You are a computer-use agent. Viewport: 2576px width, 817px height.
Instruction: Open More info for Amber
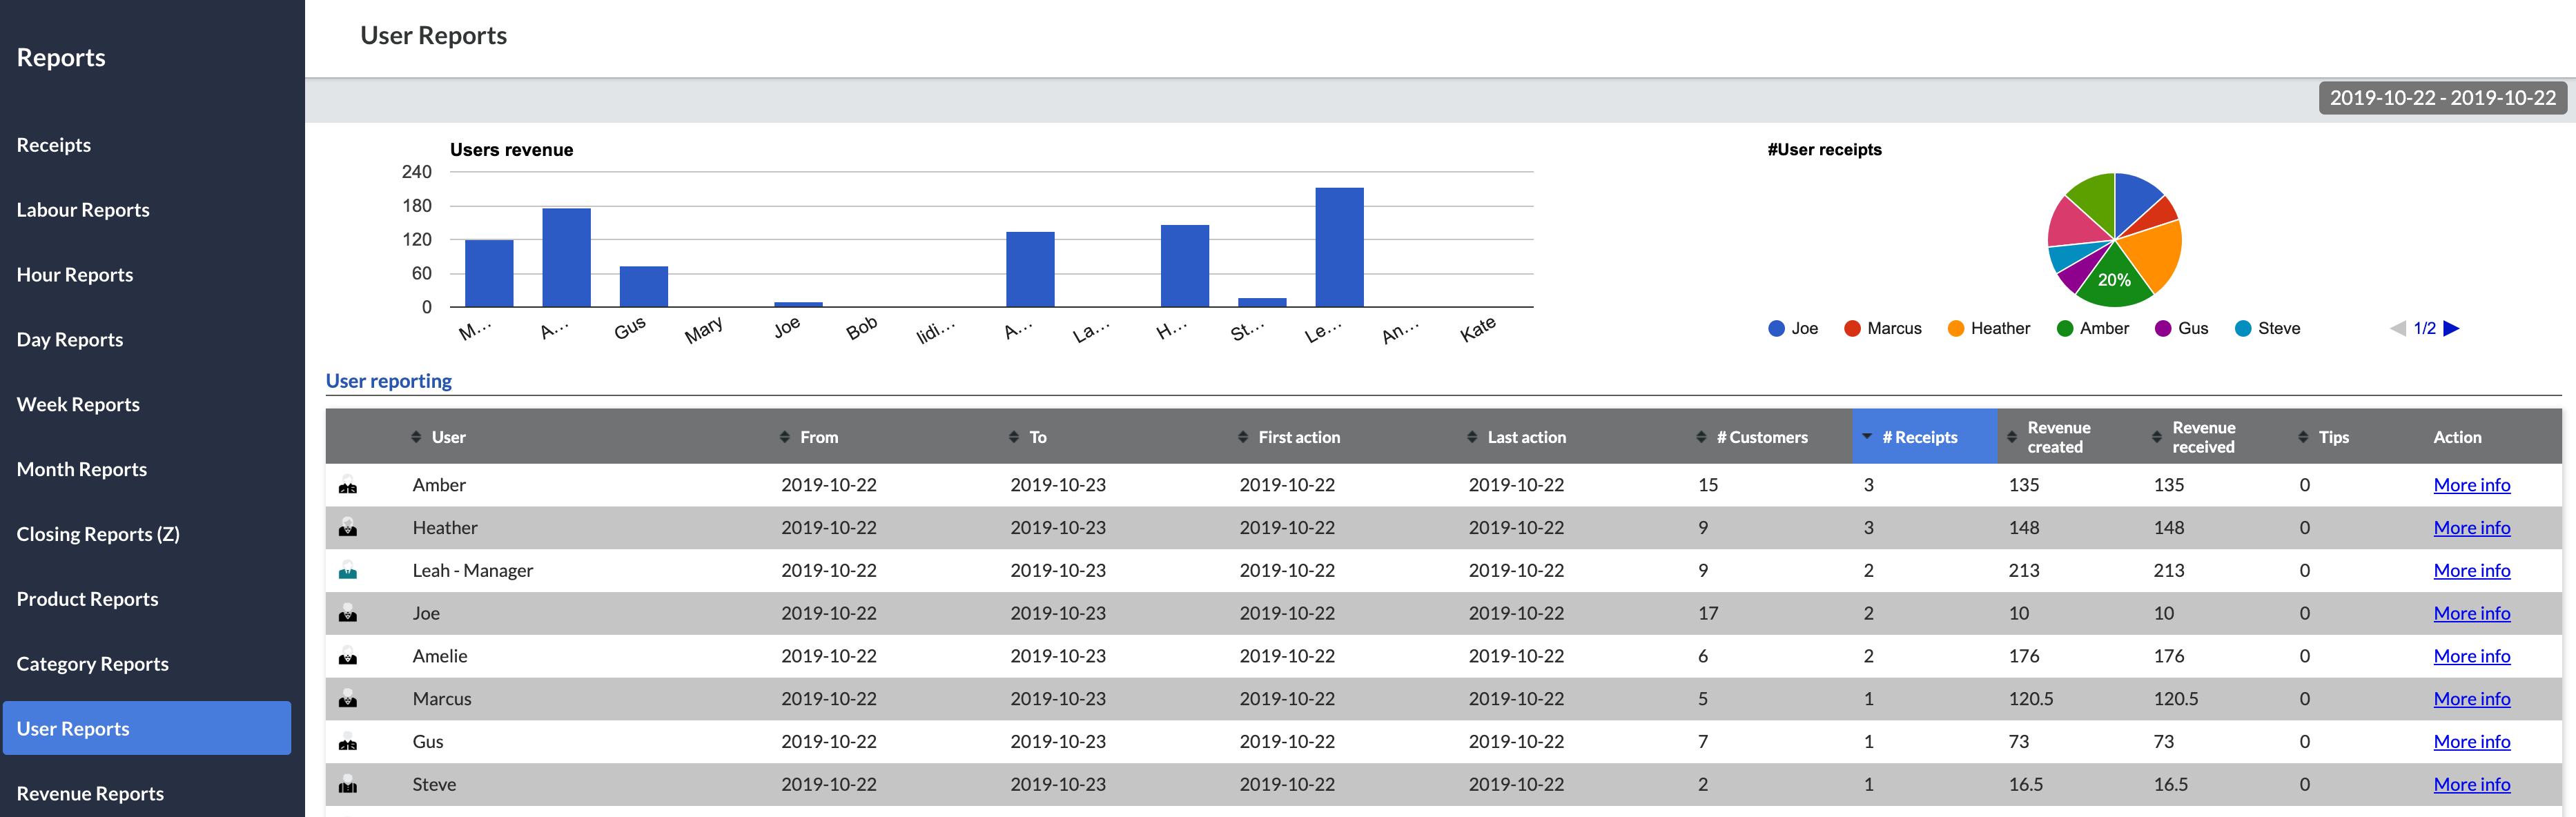(x=2471, y=485)
